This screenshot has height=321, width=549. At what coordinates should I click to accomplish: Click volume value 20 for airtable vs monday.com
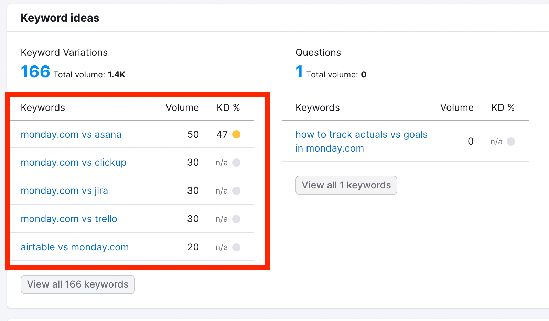pyautogui.click(x=193, y=247)
